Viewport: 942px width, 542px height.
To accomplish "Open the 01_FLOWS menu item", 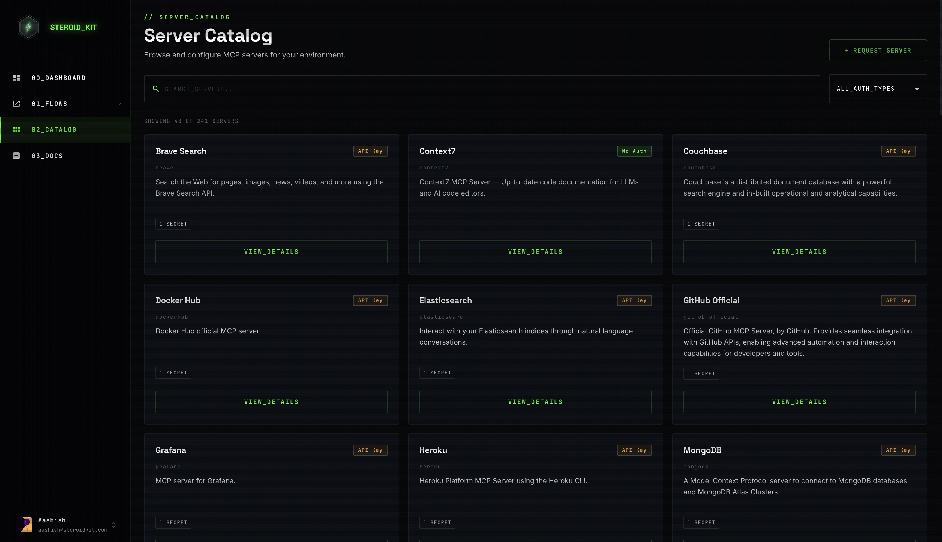I will tap(65, 104).
